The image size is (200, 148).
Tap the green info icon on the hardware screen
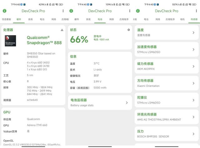coord(5,11)
